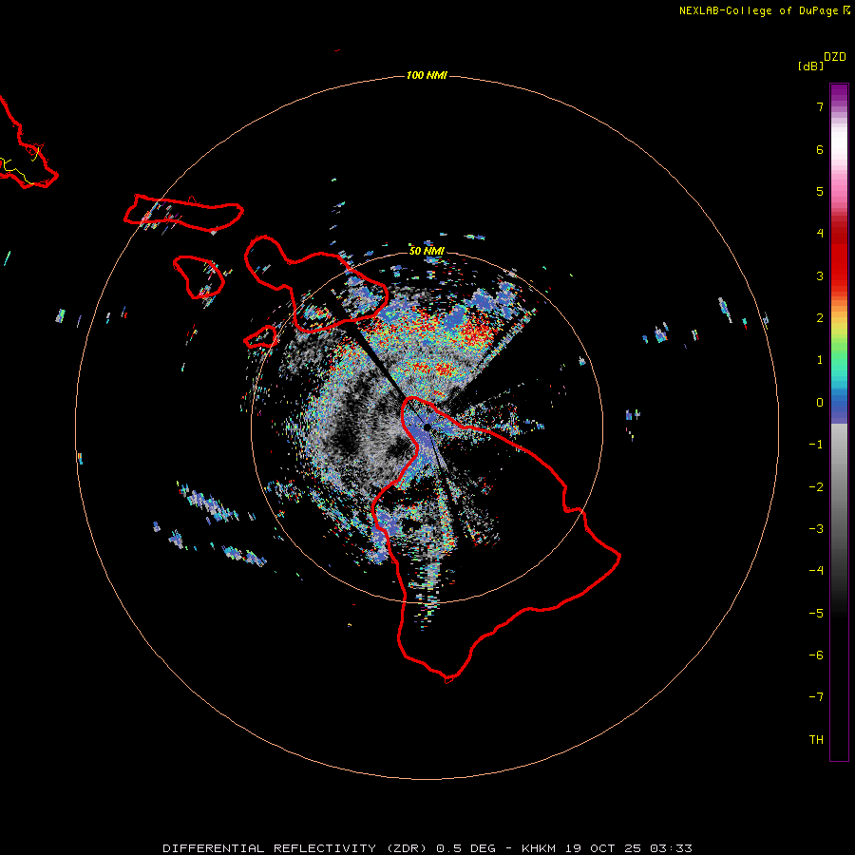Image resolution: width=855 pixels, height=855 pixels.
Task: Click the -7 value on color scale
Action: click(816, 697)
